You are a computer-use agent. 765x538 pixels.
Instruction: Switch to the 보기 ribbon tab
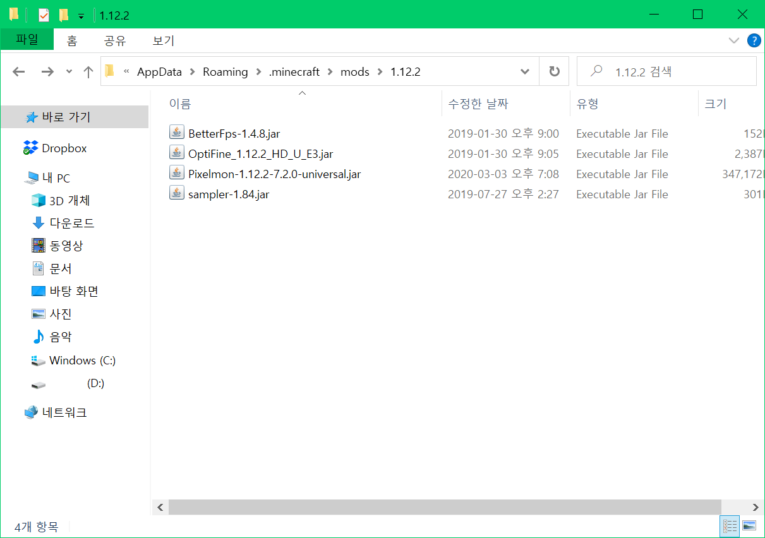click(x=164, y=41)
